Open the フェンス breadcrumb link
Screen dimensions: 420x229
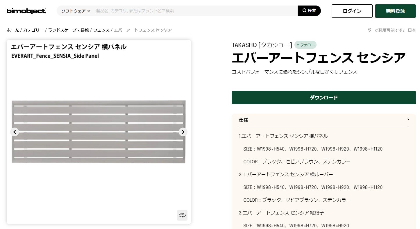point(101,30)
